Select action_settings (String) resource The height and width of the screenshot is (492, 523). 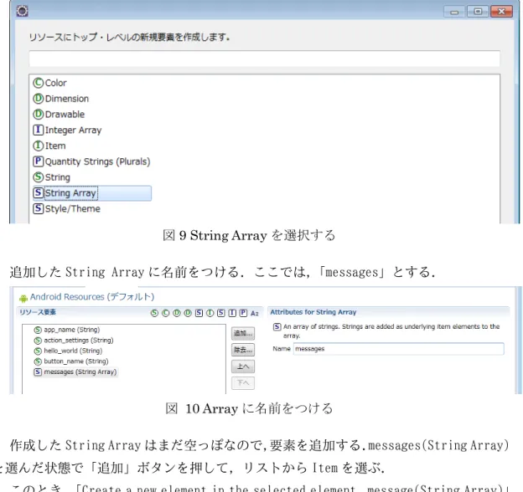pos(74,341)
